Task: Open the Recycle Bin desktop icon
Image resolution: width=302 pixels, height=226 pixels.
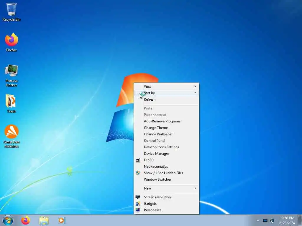Action: pyautogui.click(x=12, y=12)
